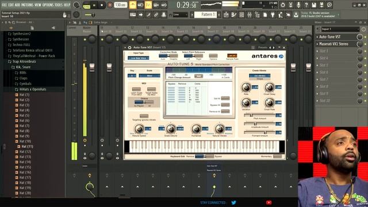Click the Save project floppy icon
The width and height of the screenshot is (368, 207).
pyautogui.click(x=314, y=5)
